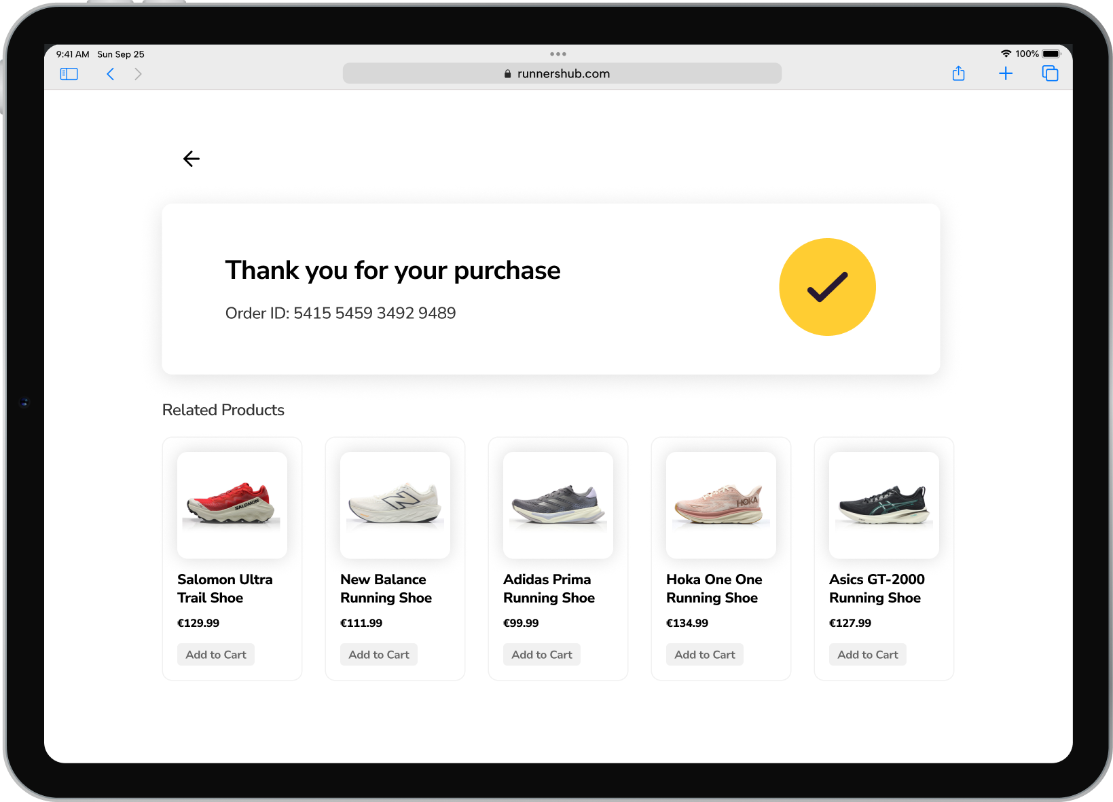Click the €129.99 price
This screenshot has height=802, width=1113.
[x=198, y=623]
